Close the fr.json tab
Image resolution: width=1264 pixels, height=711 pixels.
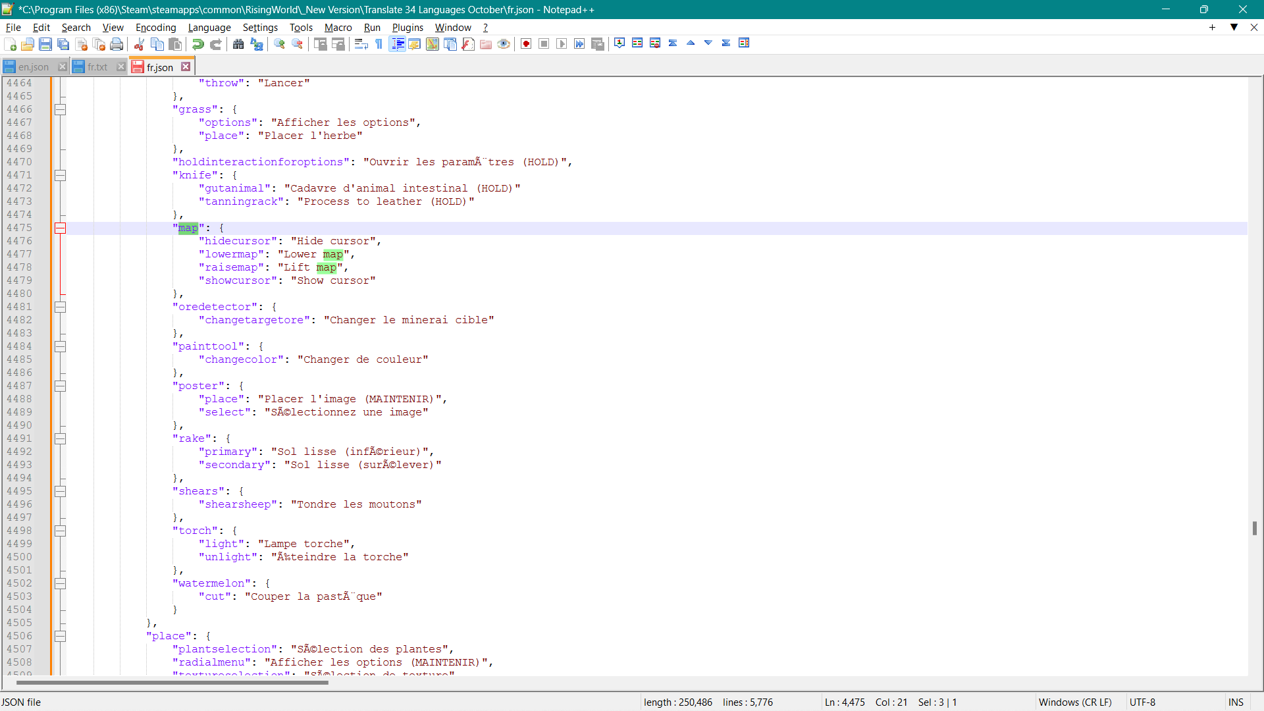186,67
